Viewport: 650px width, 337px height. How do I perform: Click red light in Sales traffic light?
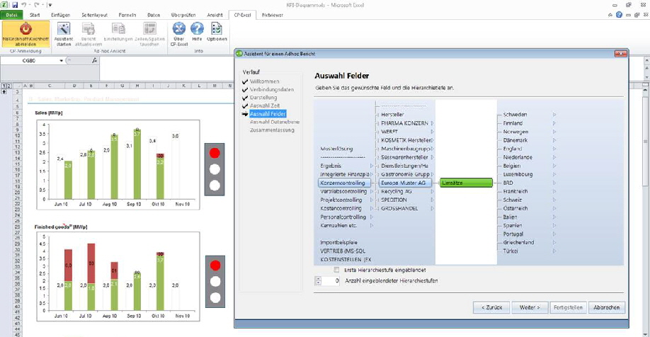215,154
